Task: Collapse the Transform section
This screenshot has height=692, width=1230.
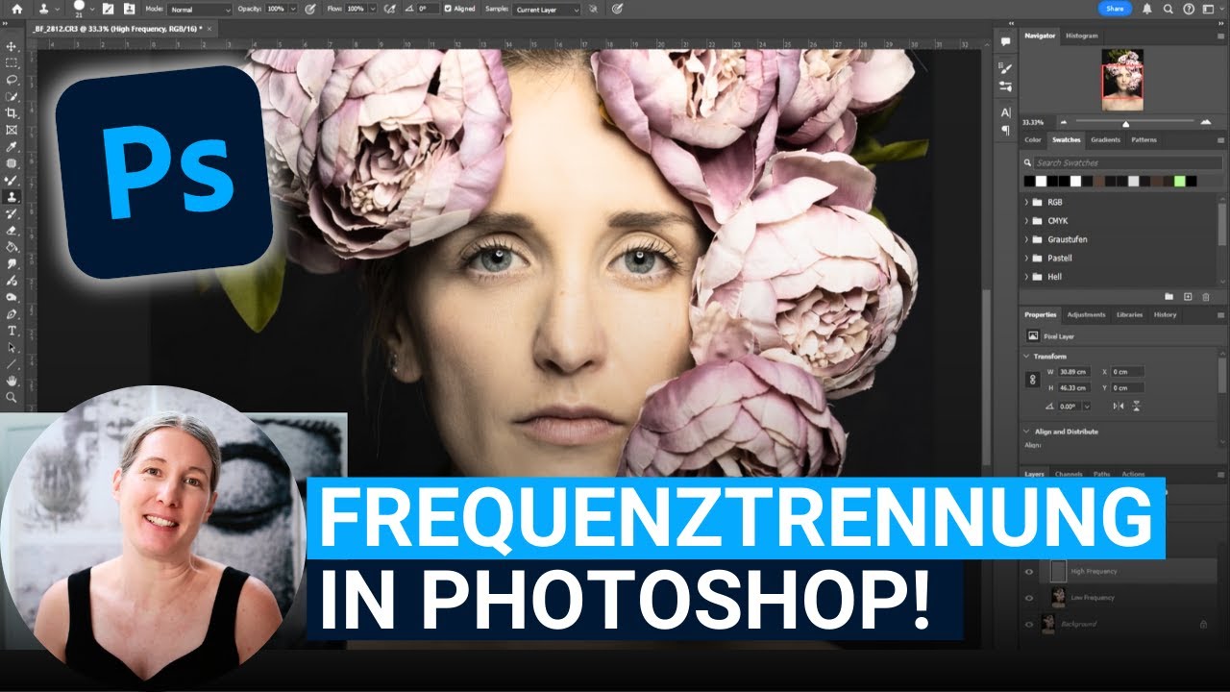Action: click(1027, 357)
